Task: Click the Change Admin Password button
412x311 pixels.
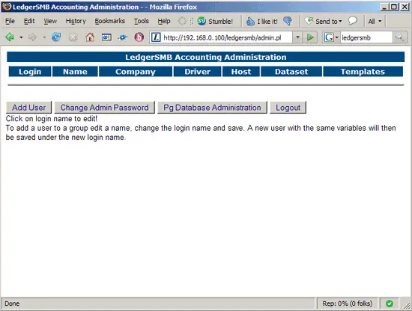Action: click(105, 108)
